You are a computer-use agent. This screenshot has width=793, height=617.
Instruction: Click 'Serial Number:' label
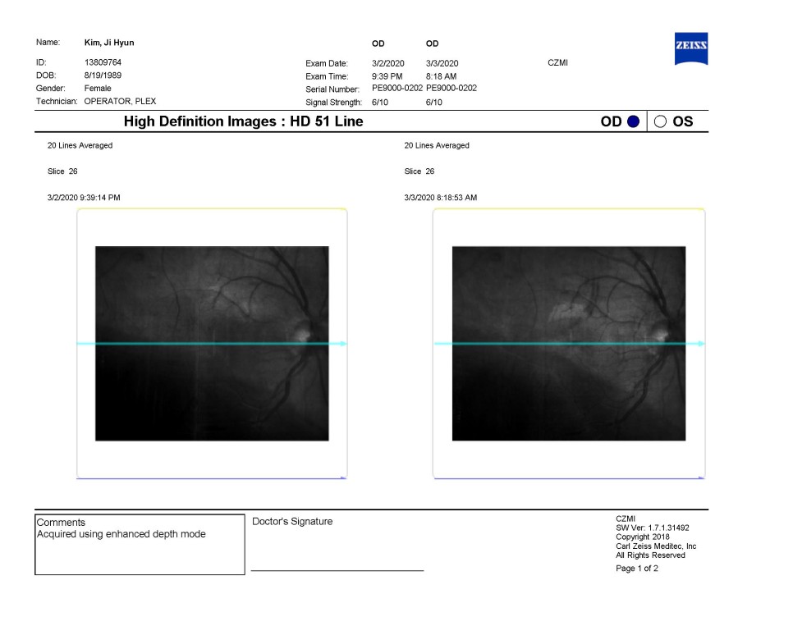pyautogui.click(x=332, y=89)
